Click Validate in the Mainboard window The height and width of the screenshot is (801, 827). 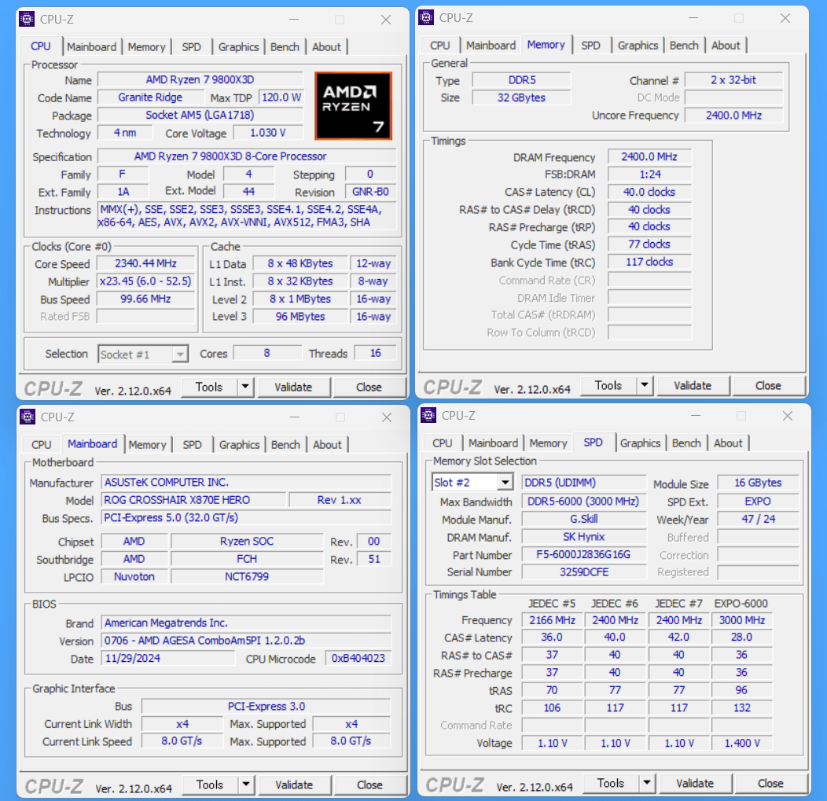point(294,784)
